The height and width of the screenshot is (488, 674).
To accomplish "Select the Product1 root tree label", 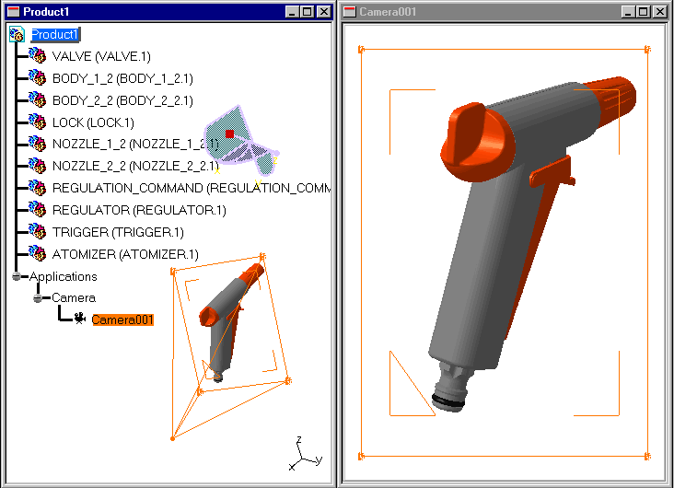I will click(56, 34).
